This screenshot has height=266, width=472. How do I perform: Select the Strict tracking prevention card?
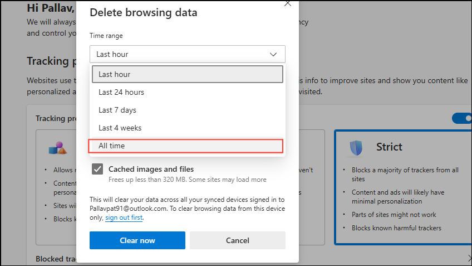pyautogui.click(x=402, y=187)
